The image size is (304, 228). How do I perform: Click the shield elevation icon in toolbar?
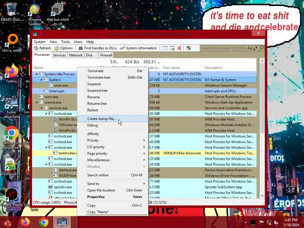point(189,48)
